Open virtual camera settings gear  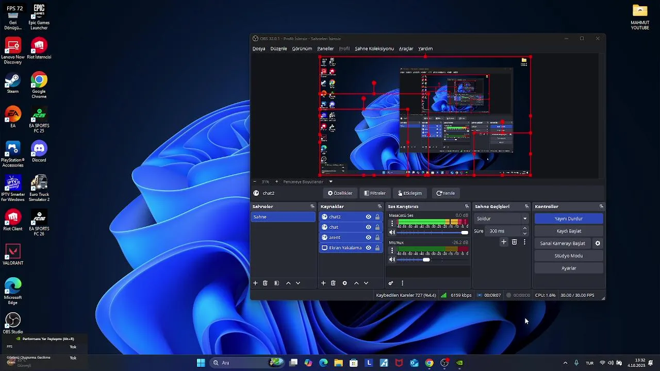tap(598, 243)
